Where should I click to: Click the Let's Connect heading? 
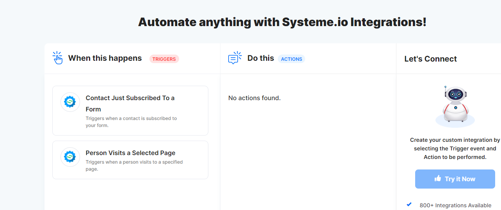coord(431,59)
